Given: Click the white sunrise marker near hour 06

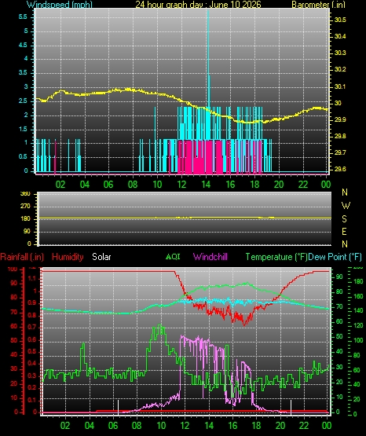Looking at the screenshot, I should 119,408.
